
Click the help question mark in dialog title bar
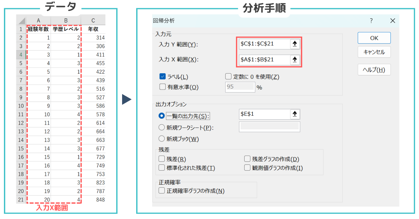point(371,21)
